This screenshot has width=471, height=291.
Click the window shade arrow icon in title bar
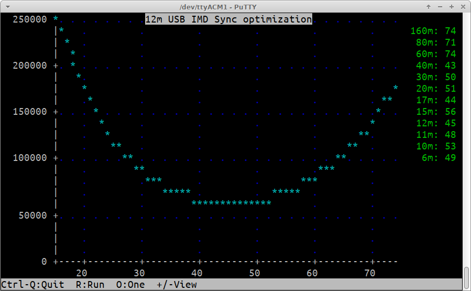pyautogui.click(x=429, y=7)
